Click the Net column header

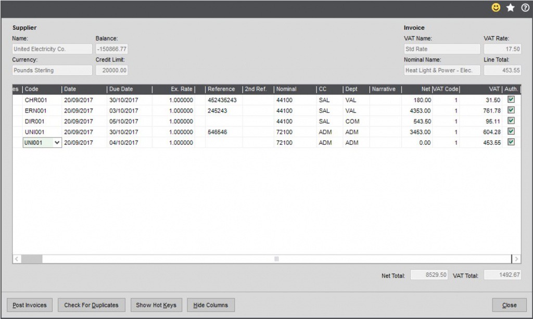(417, 89)
